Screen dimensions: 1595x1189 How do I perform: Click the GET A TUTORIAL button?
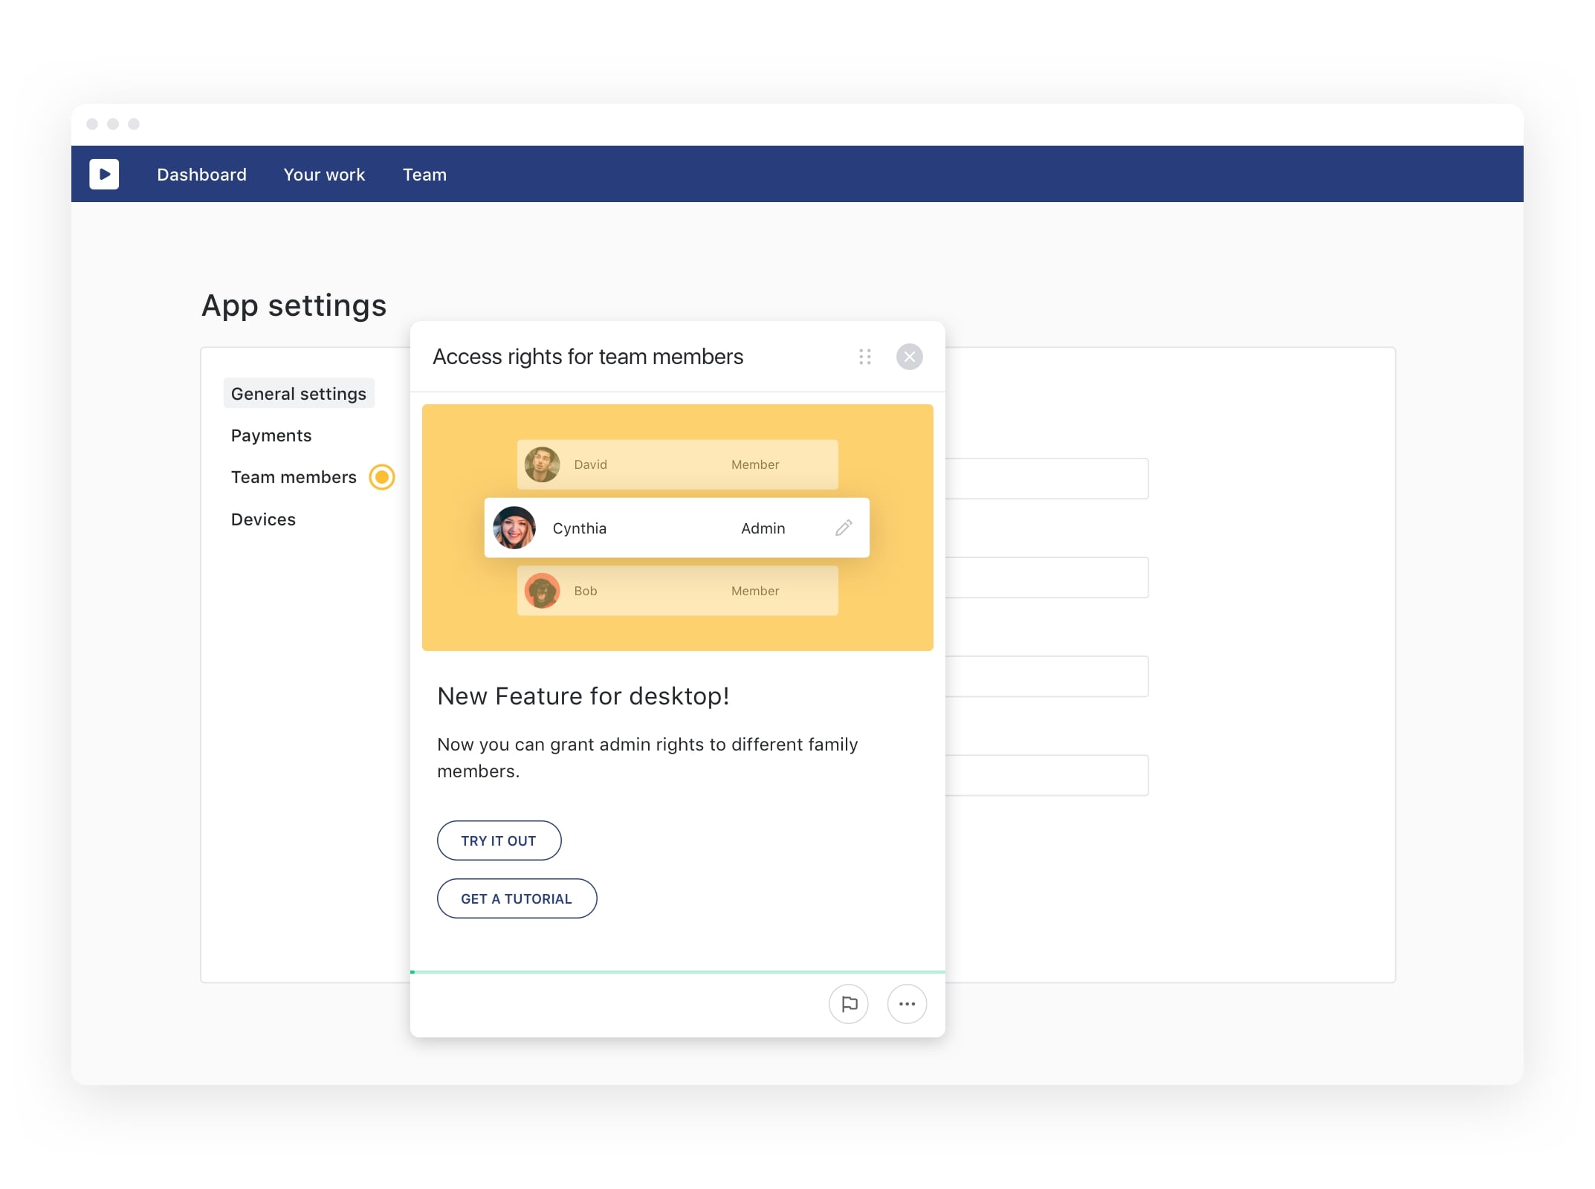[517, 898]
